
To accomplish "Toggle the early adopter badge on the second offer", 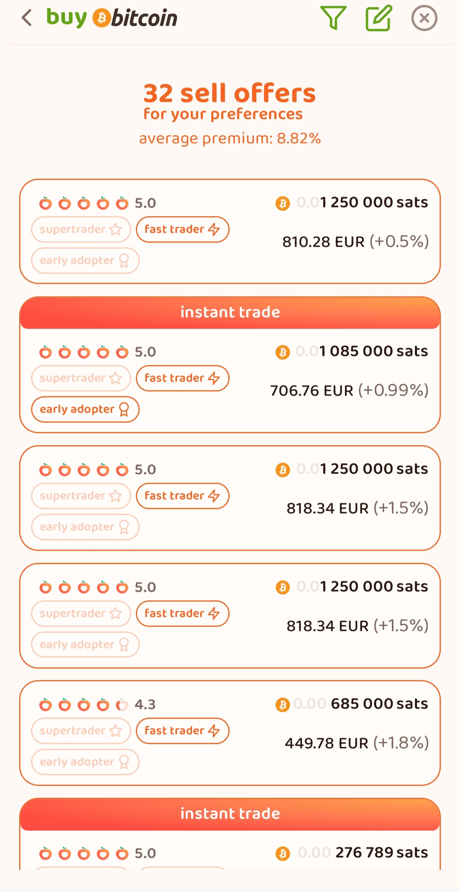I will pos(85,409).
